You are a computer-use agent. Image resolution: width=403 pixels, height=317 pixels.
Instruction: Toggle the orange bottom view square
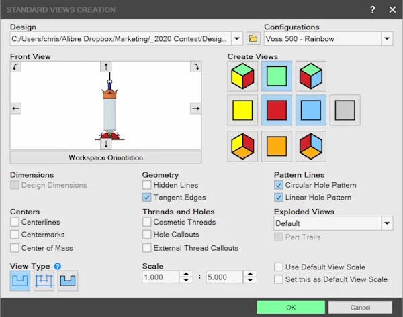pos(277,146)
